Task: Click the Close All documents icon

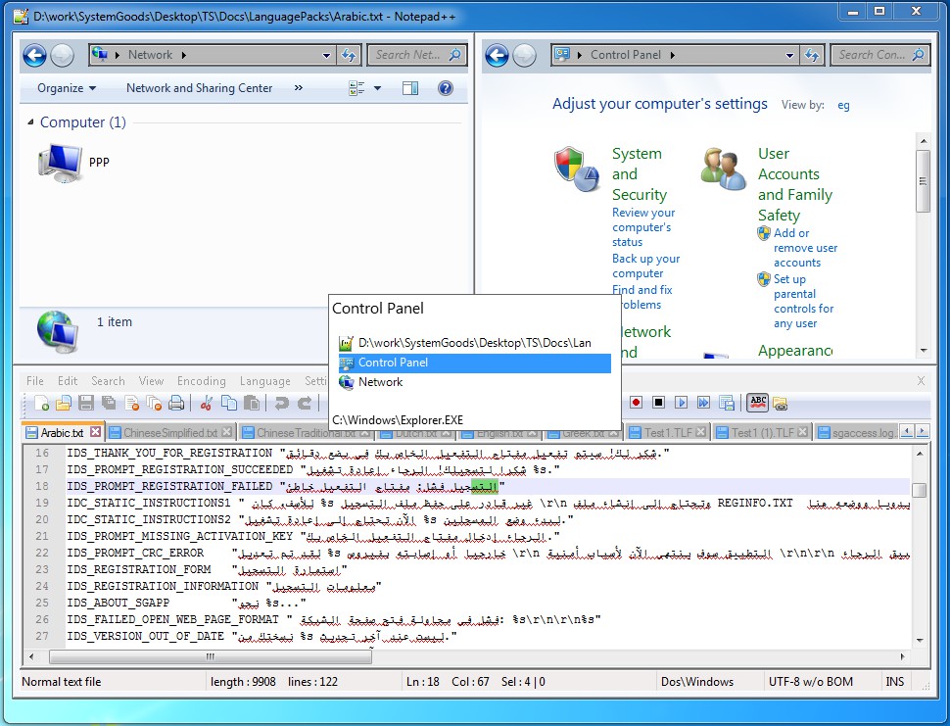Action: pos(154,403)
